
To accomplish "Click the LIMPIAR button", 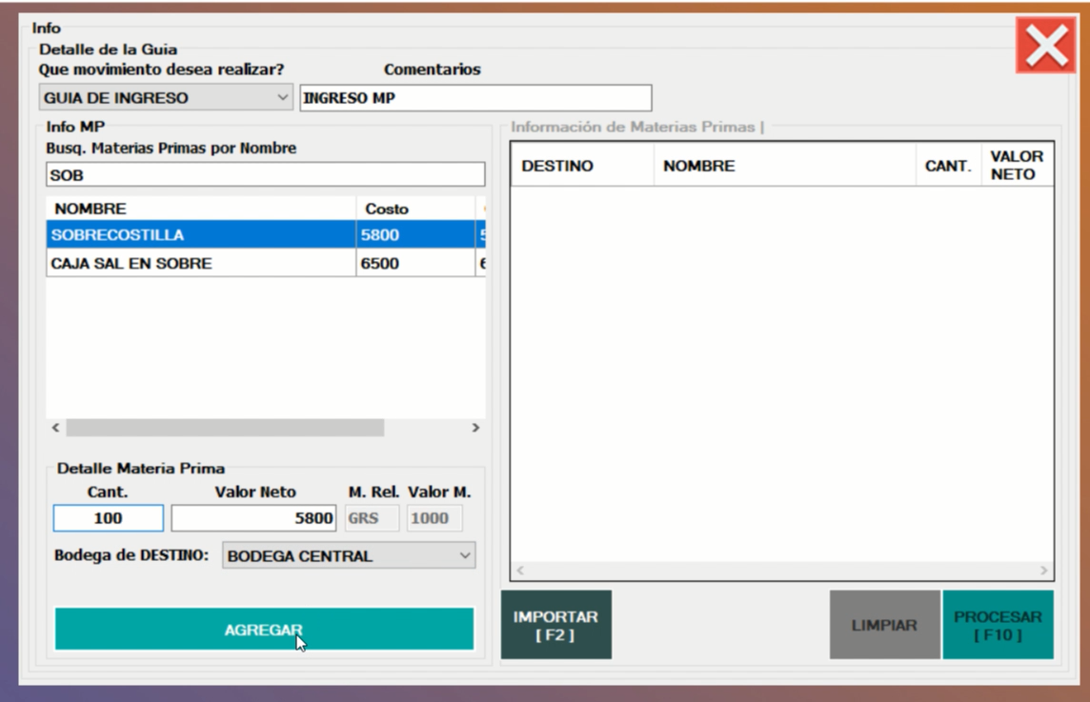I will pyautogui.click(x=884, y=626).
